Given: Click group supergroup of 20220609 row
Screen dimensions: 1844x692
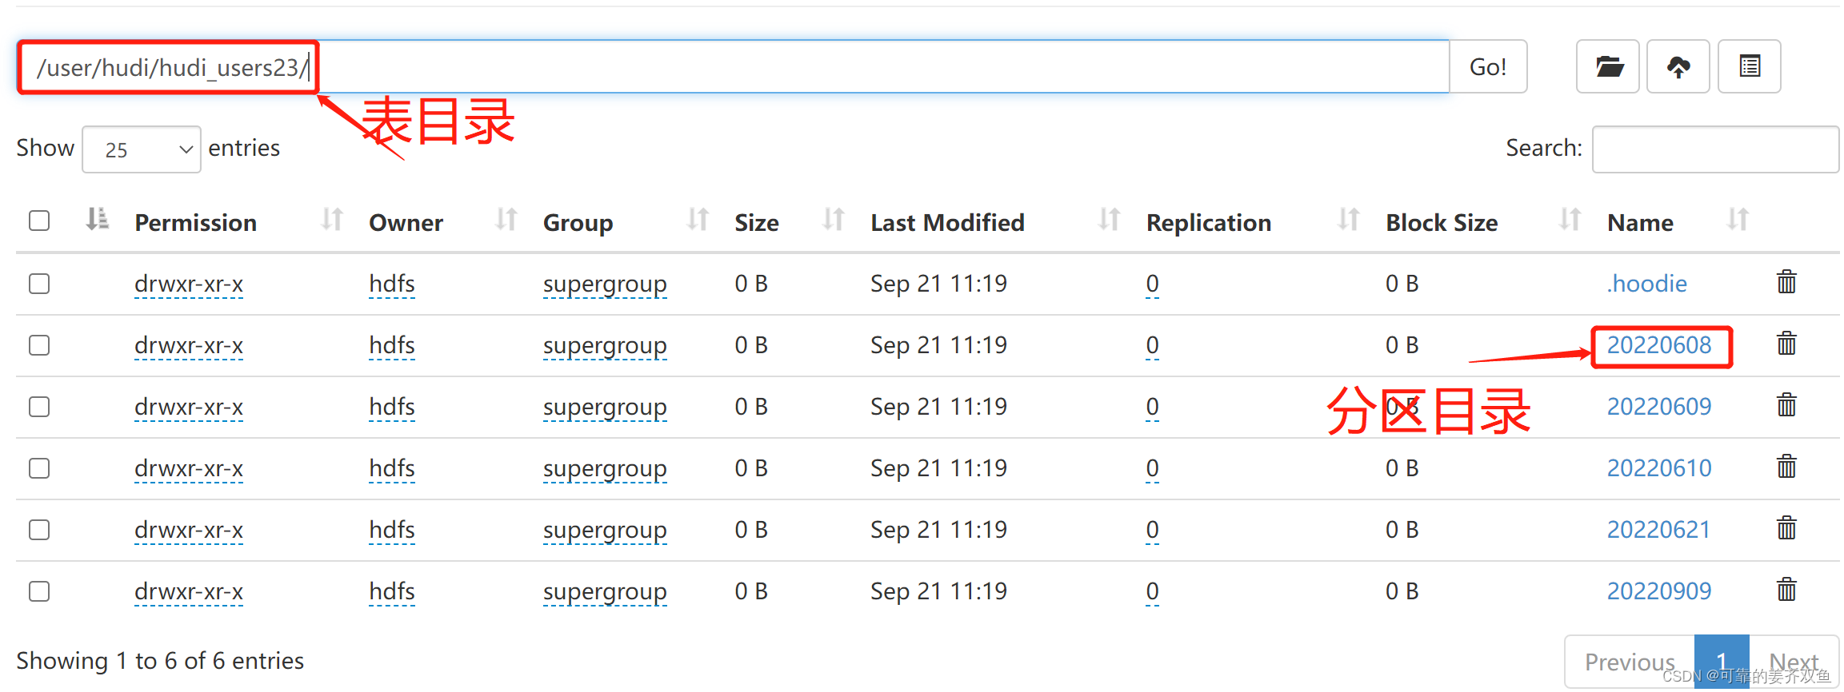Looking at the screenshot, I should (605, 407).
